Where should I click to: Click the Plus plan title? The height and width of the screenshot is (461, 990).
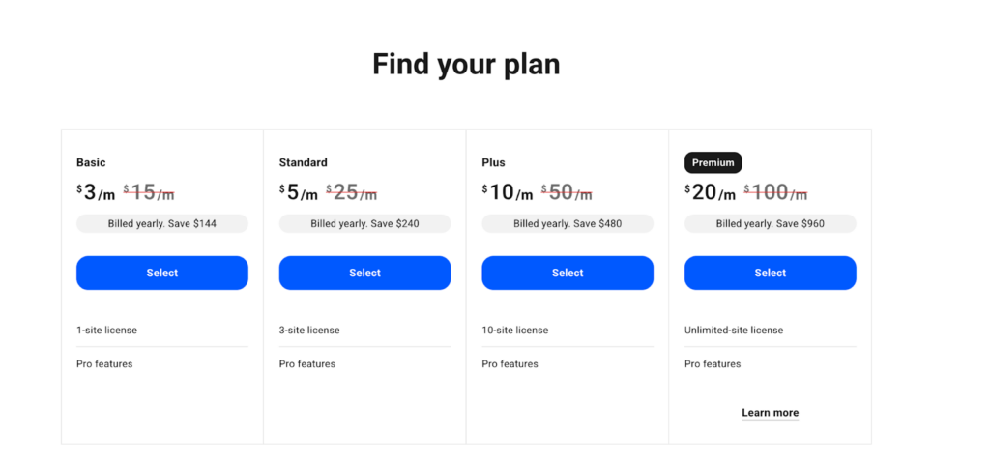[x=493, y=162]
